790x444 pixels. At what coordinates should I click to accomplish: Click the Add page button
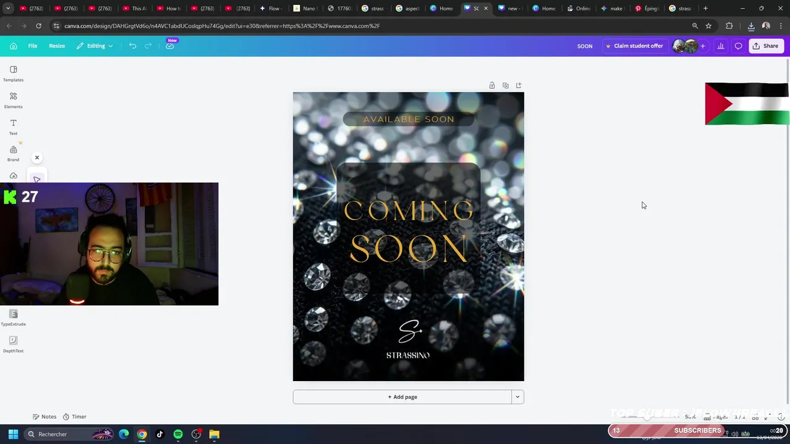pos(402,397)
